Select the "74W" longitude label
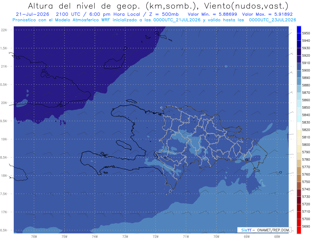The image size is (311, 240). pyautogui.click(x=95, y=236)
